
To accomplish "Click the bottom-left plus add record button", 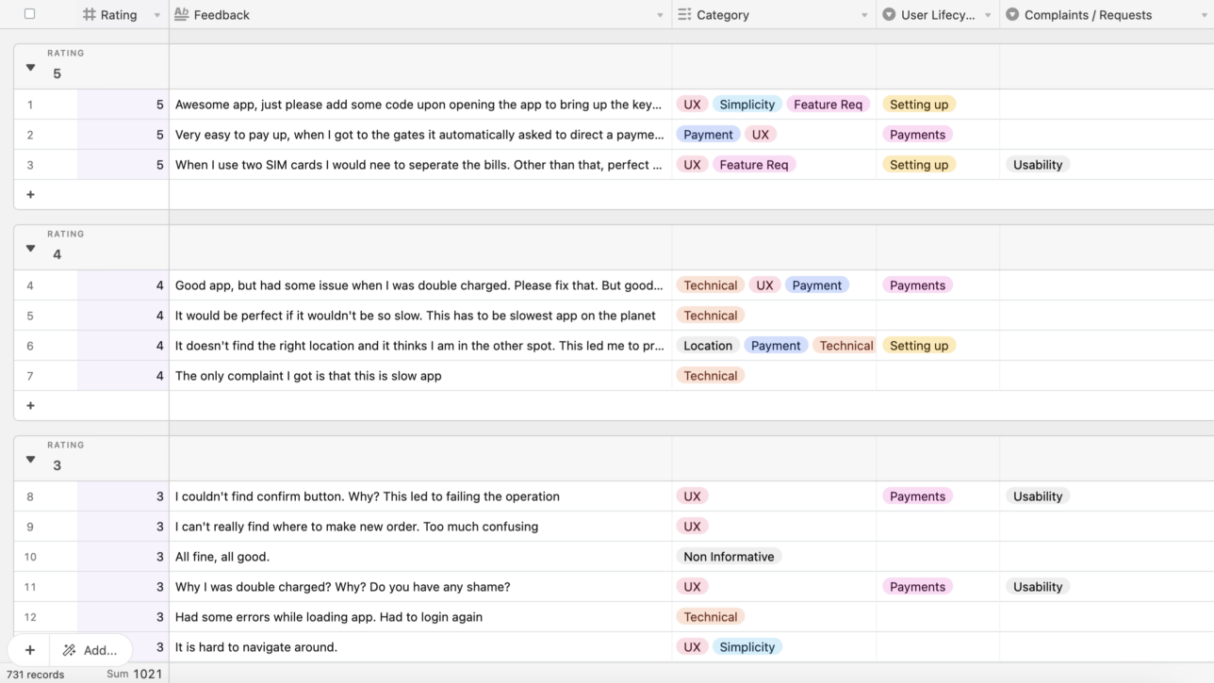I will (30, 650).
